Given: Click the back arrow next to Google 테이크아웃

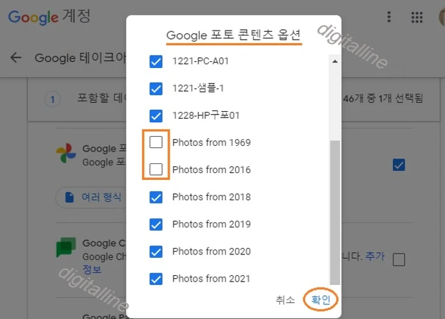Looking at the screenshot, I should click(x=16, y=58).
